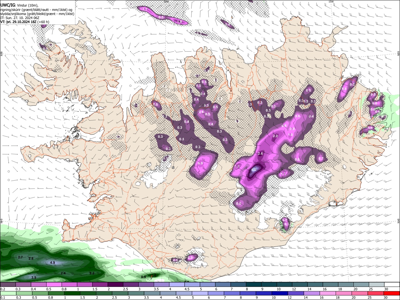
Task: Click the valid time line 'VT: þri. 29.10.2024 18Z'
Action: tap(18, 22)
